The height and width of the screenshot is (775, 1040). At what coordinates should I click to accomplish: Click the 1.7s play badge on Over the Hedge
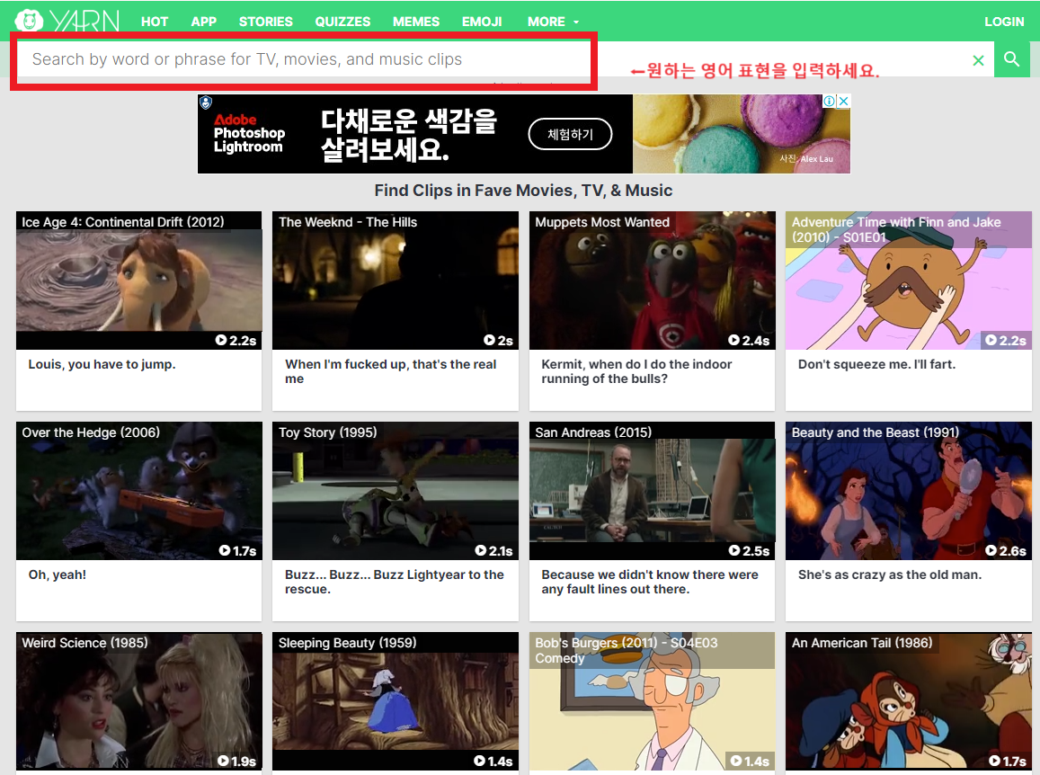[x=236, y=551]
